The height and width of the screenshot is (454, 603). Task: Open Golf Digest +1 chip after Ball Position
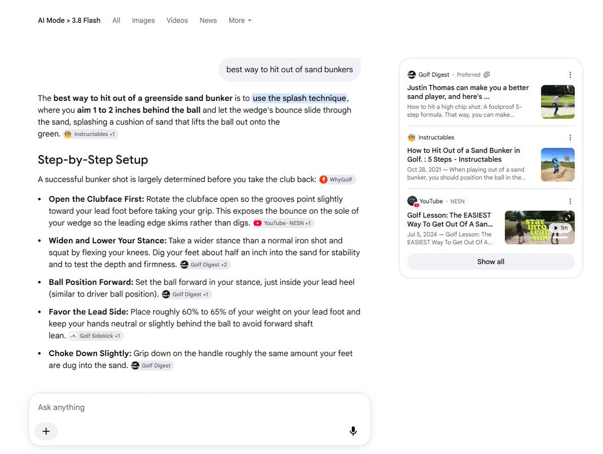187,294
